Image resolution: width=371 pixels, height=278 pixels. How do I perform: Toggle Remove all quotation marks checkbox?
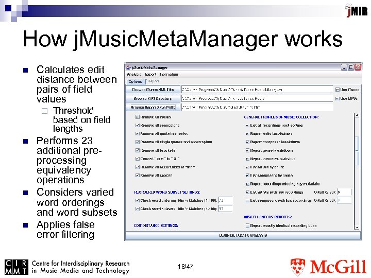click(x=137, y=134)
